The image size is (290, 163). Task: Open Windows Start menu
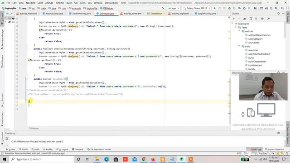coord(5,159)
